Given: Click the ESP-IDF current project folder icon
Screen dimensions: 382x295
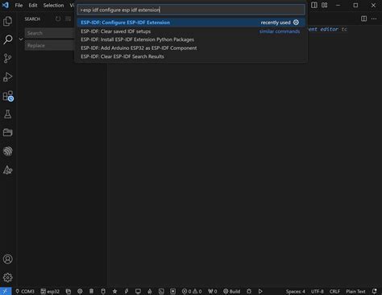Looking at the screenshot, I should pyautogui.click(x=69, y=291).
